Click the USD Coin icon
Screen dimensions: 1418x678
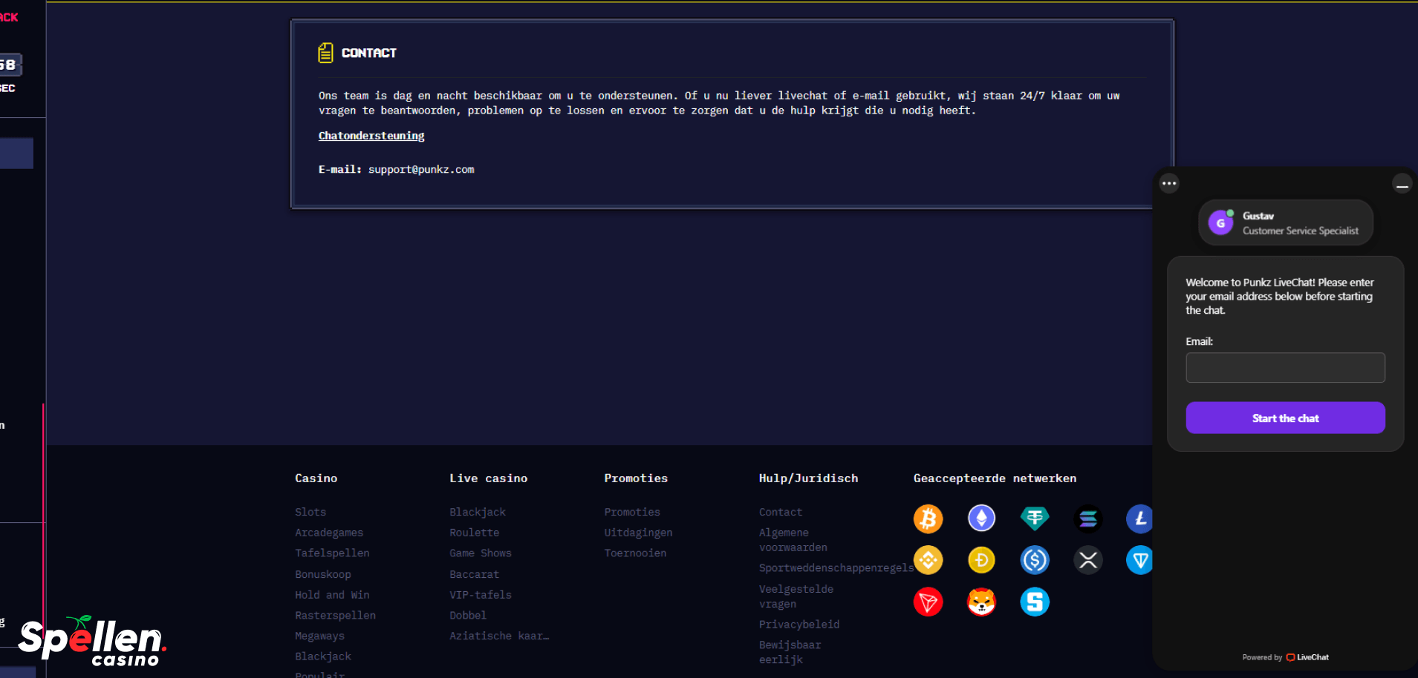(1035, 560)
